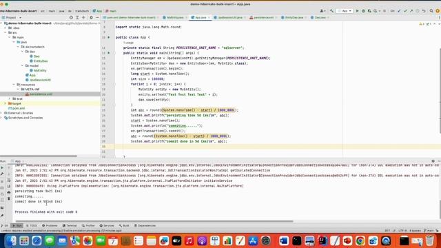Update project with blue Git arrow
441x248 pixels.
pyautogui.click(x=399, y=11)
